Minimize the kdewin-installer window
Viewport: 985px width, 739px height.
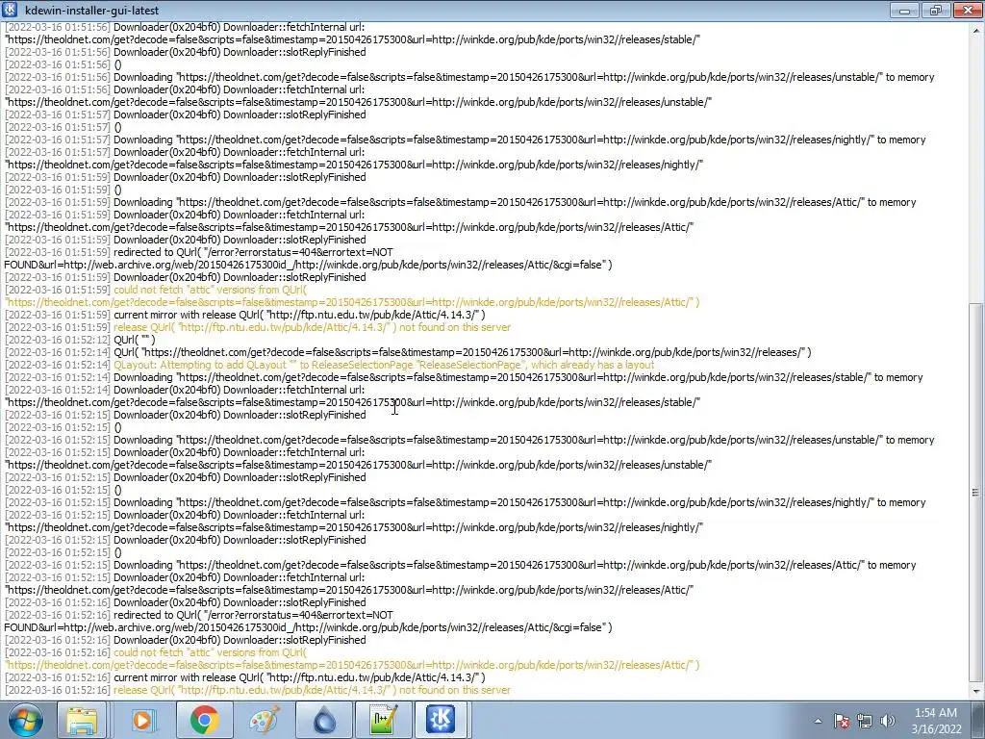(904, 10)
